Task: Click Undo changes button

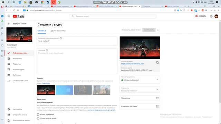Action: coord(131,30)
